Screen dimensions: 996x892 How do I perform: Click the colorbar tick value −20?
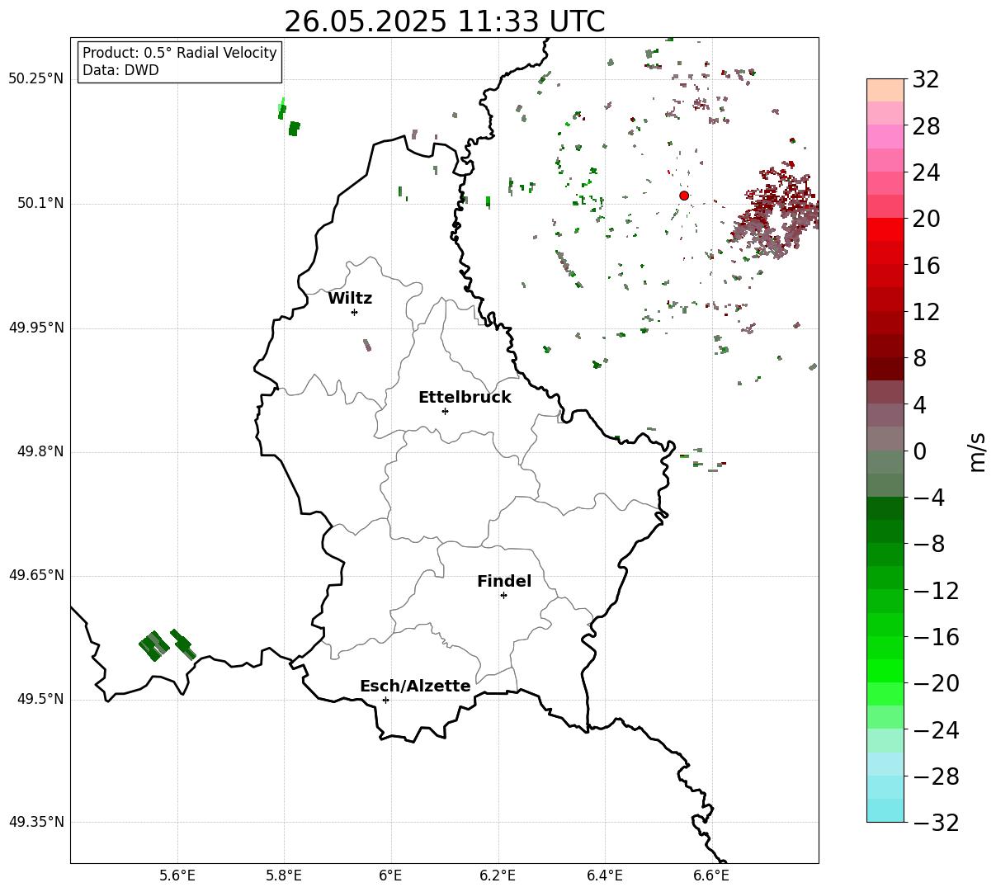(936, 683)
